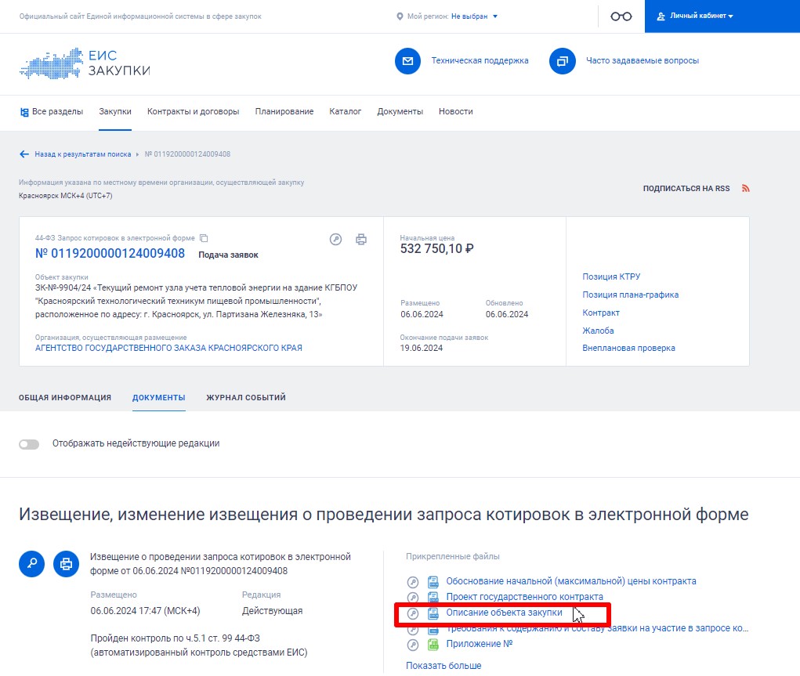Click the signature icon in the purchase card
This screenshot has width=800, height=676.
coord(335,239)
